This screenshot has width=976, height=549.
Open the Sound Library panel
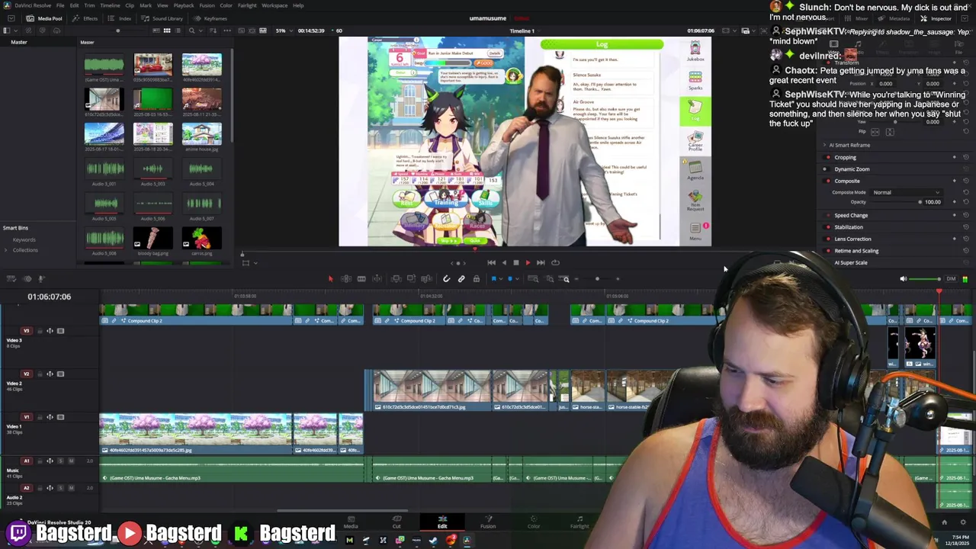[162, 18]
